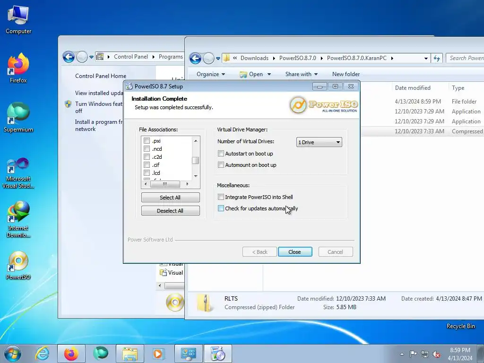Show hidden system tray icons
The image size is (484, 363).
pyautogui.click(x=402, y=354)
